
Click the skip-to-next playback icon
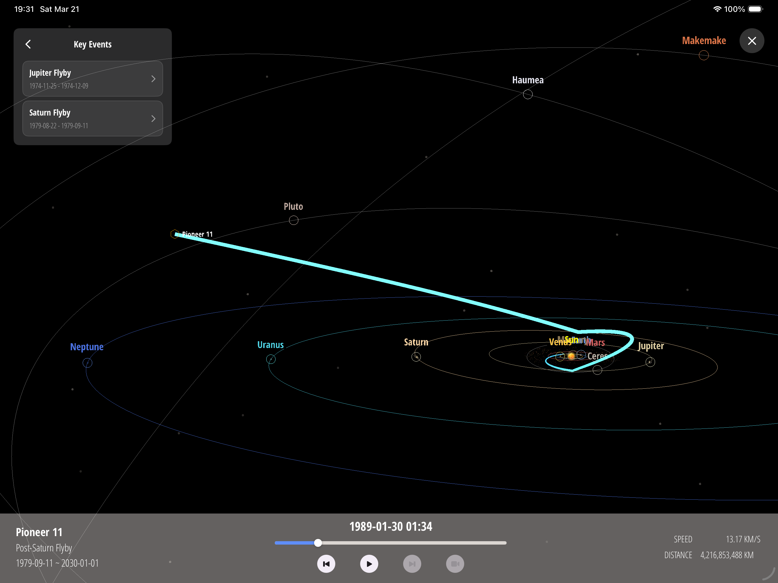point(412,564)
